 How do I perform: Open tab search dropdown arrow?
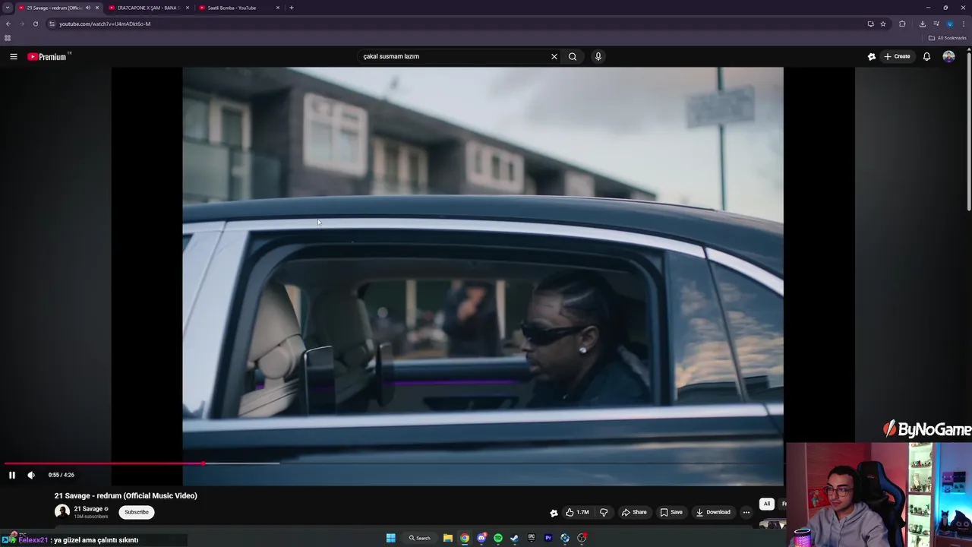(x=8, y=8)
